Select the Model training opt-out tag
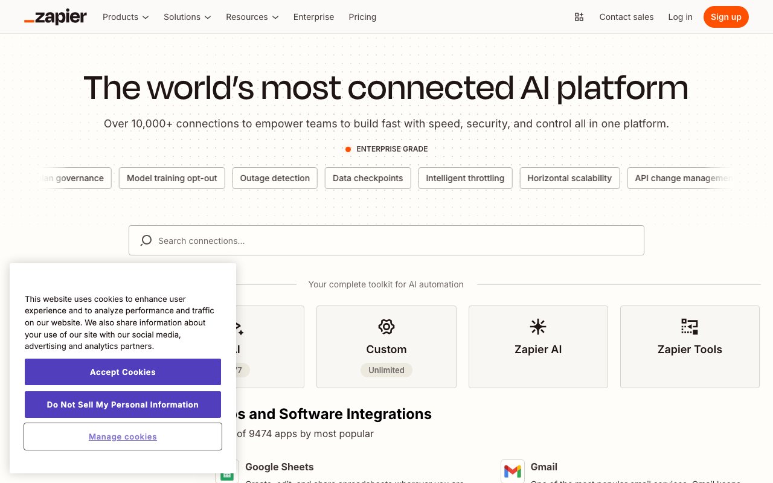This screenshot has width=773, height=483. click(x=172, y=178)
